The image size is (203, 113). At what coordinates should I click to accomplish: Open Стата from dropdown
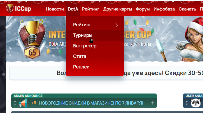tap(95, 56)
